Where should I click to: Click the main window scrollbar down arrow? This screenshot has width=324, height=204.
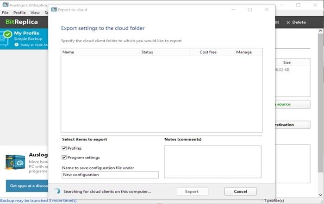320,195
